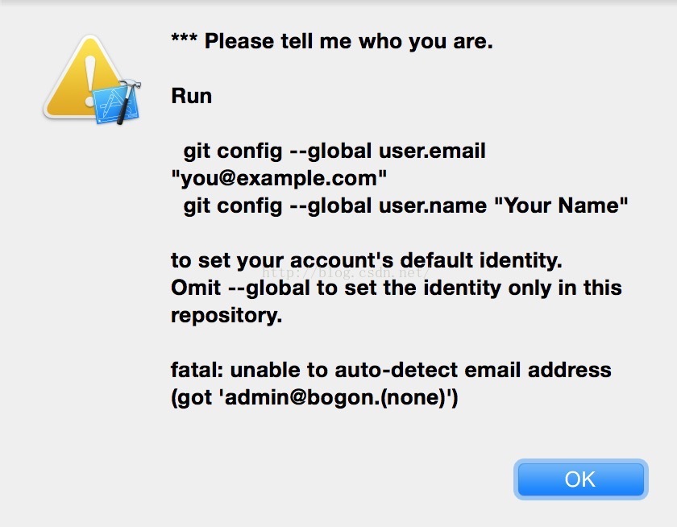This screenshot has width=677, height=527.
Task: Click the three asterisks starting the message
Action: tap(185, 41)
